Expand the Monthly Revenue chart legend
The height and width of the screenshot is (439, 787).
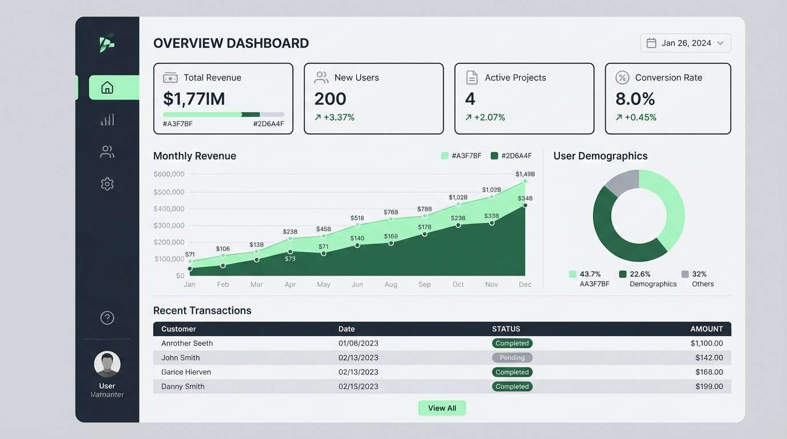coord(486,155)
